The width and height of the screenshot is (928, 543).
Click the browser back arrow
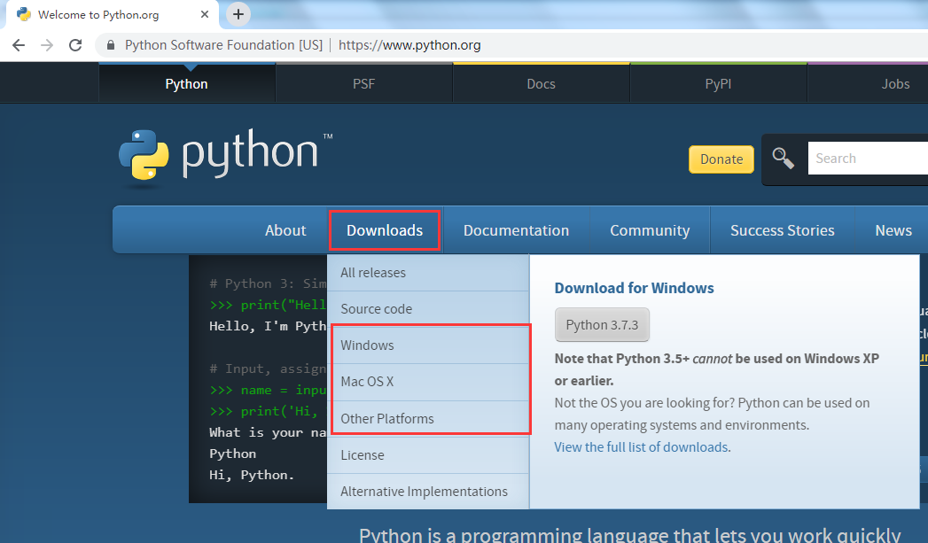(x=19, y=45)
